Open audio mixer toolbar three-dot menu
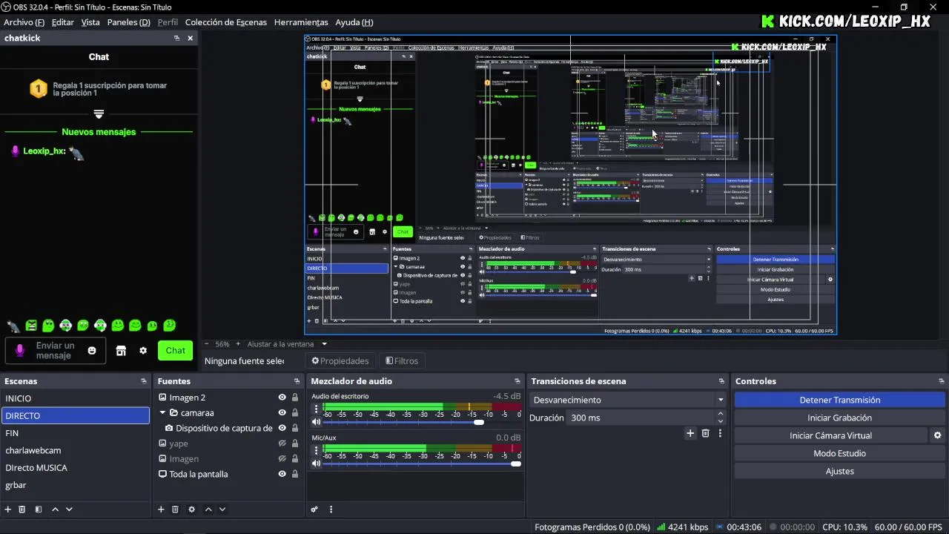Screen dimensions: 949x534 click(x=331, y=510)
